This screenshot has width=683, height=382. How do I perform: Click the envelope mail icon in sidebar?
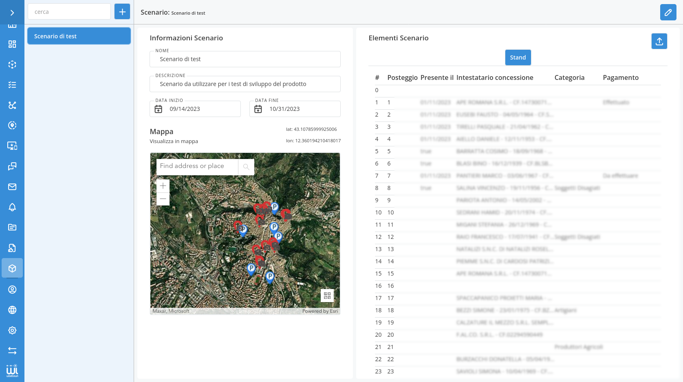pyautogui.click(x=12, y=187)
